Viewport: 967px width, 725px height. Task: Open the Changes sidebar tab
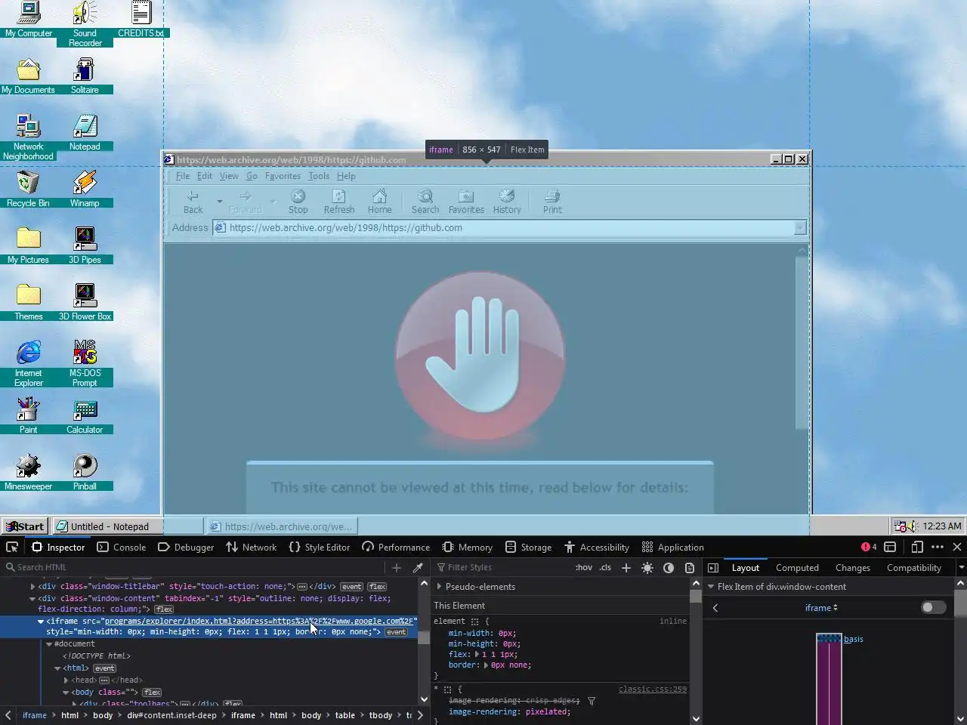click(x=853, y=567)
